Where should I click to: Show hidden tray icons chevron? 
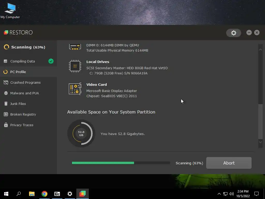[x=219, y=194]
